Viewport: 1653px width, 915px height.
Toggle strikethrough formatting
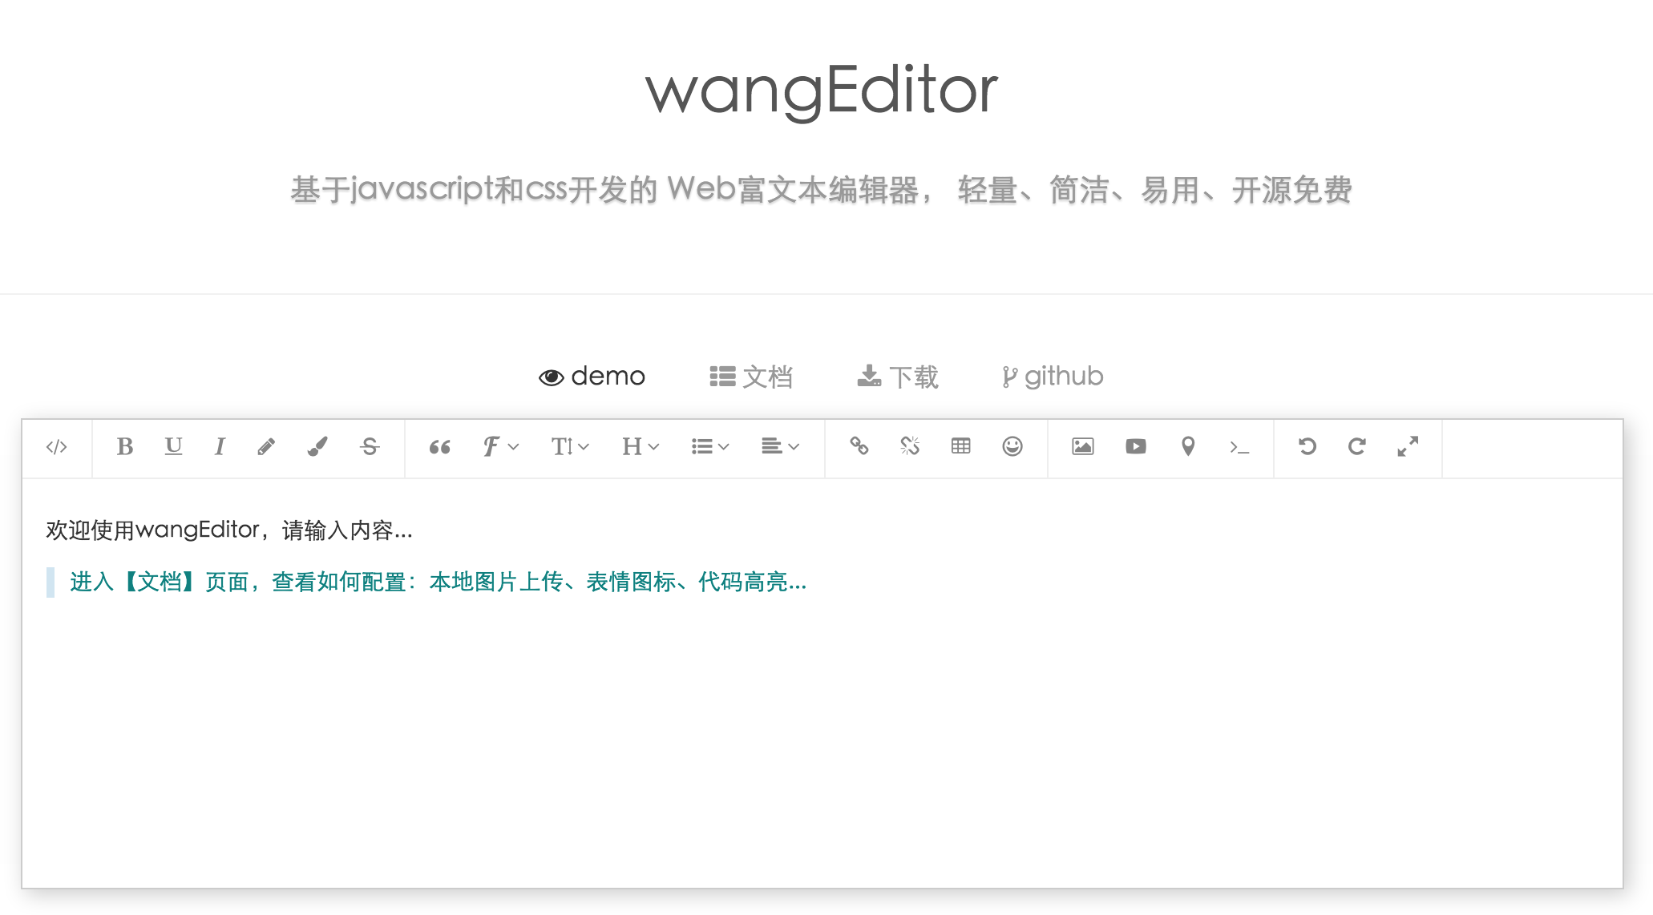point(370,446)
